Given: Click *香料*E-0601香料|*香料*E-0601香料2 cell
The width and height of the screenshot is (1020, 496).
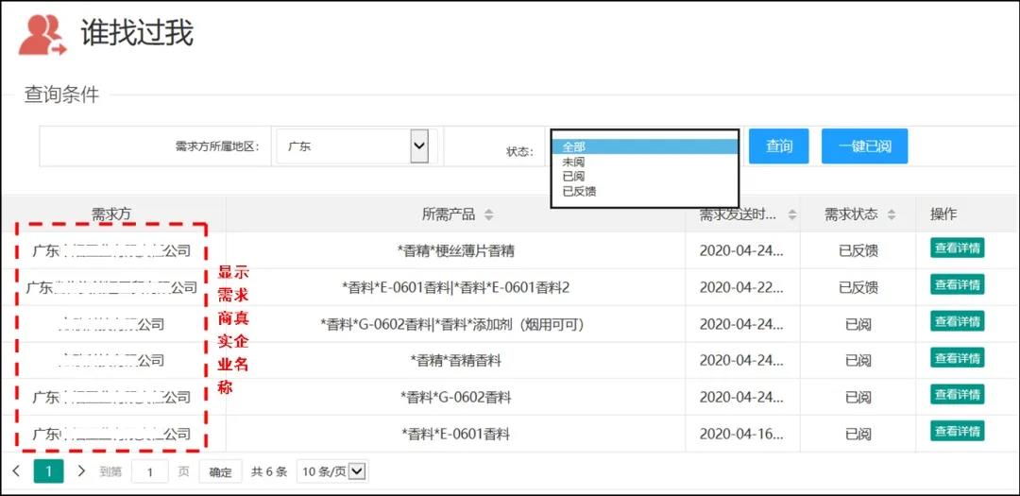Looking at the screenshot, I should pyautogui.click(x=455, y=287).
